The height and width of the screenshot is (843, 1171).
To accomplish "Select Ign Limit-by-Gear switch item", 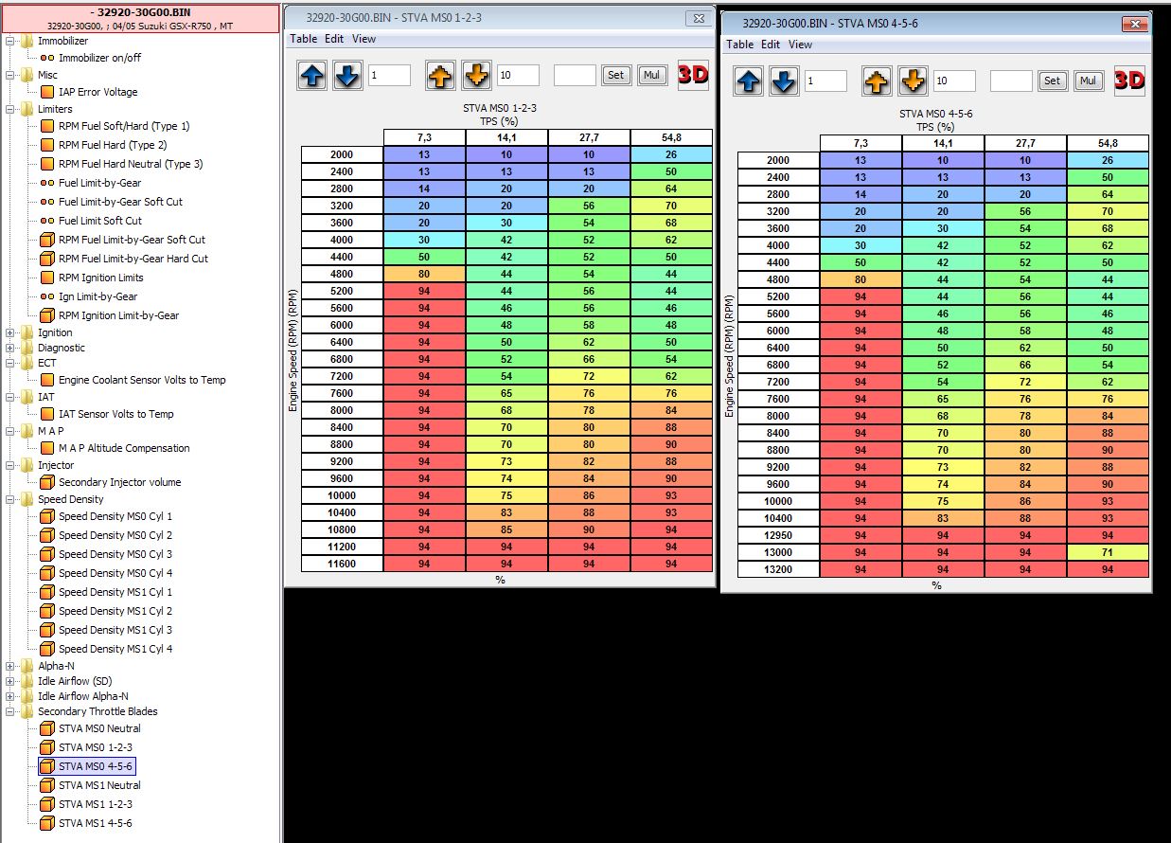I will (x=98, y=296).
